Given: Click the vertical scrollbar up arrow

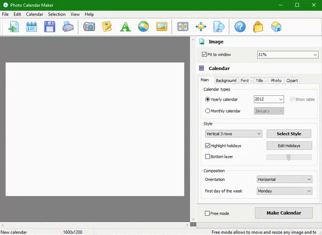Looking at the screenshot, I should pos(193,40).
